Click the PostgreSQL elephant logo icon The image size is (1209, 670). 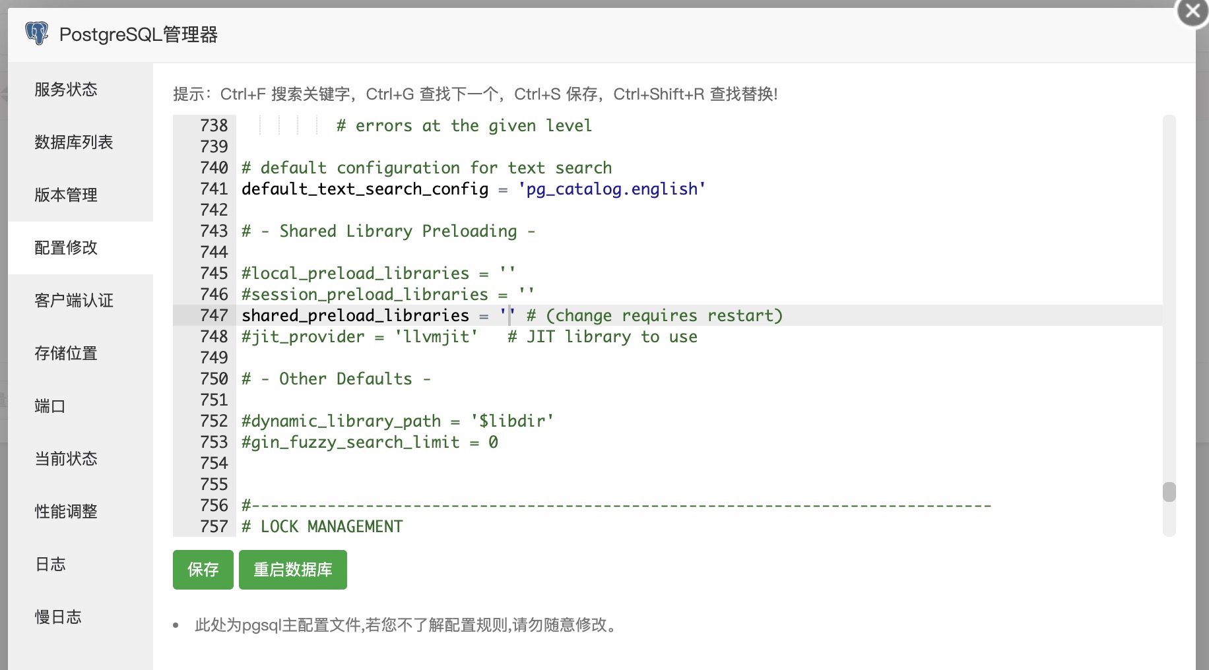pos(37,34)
